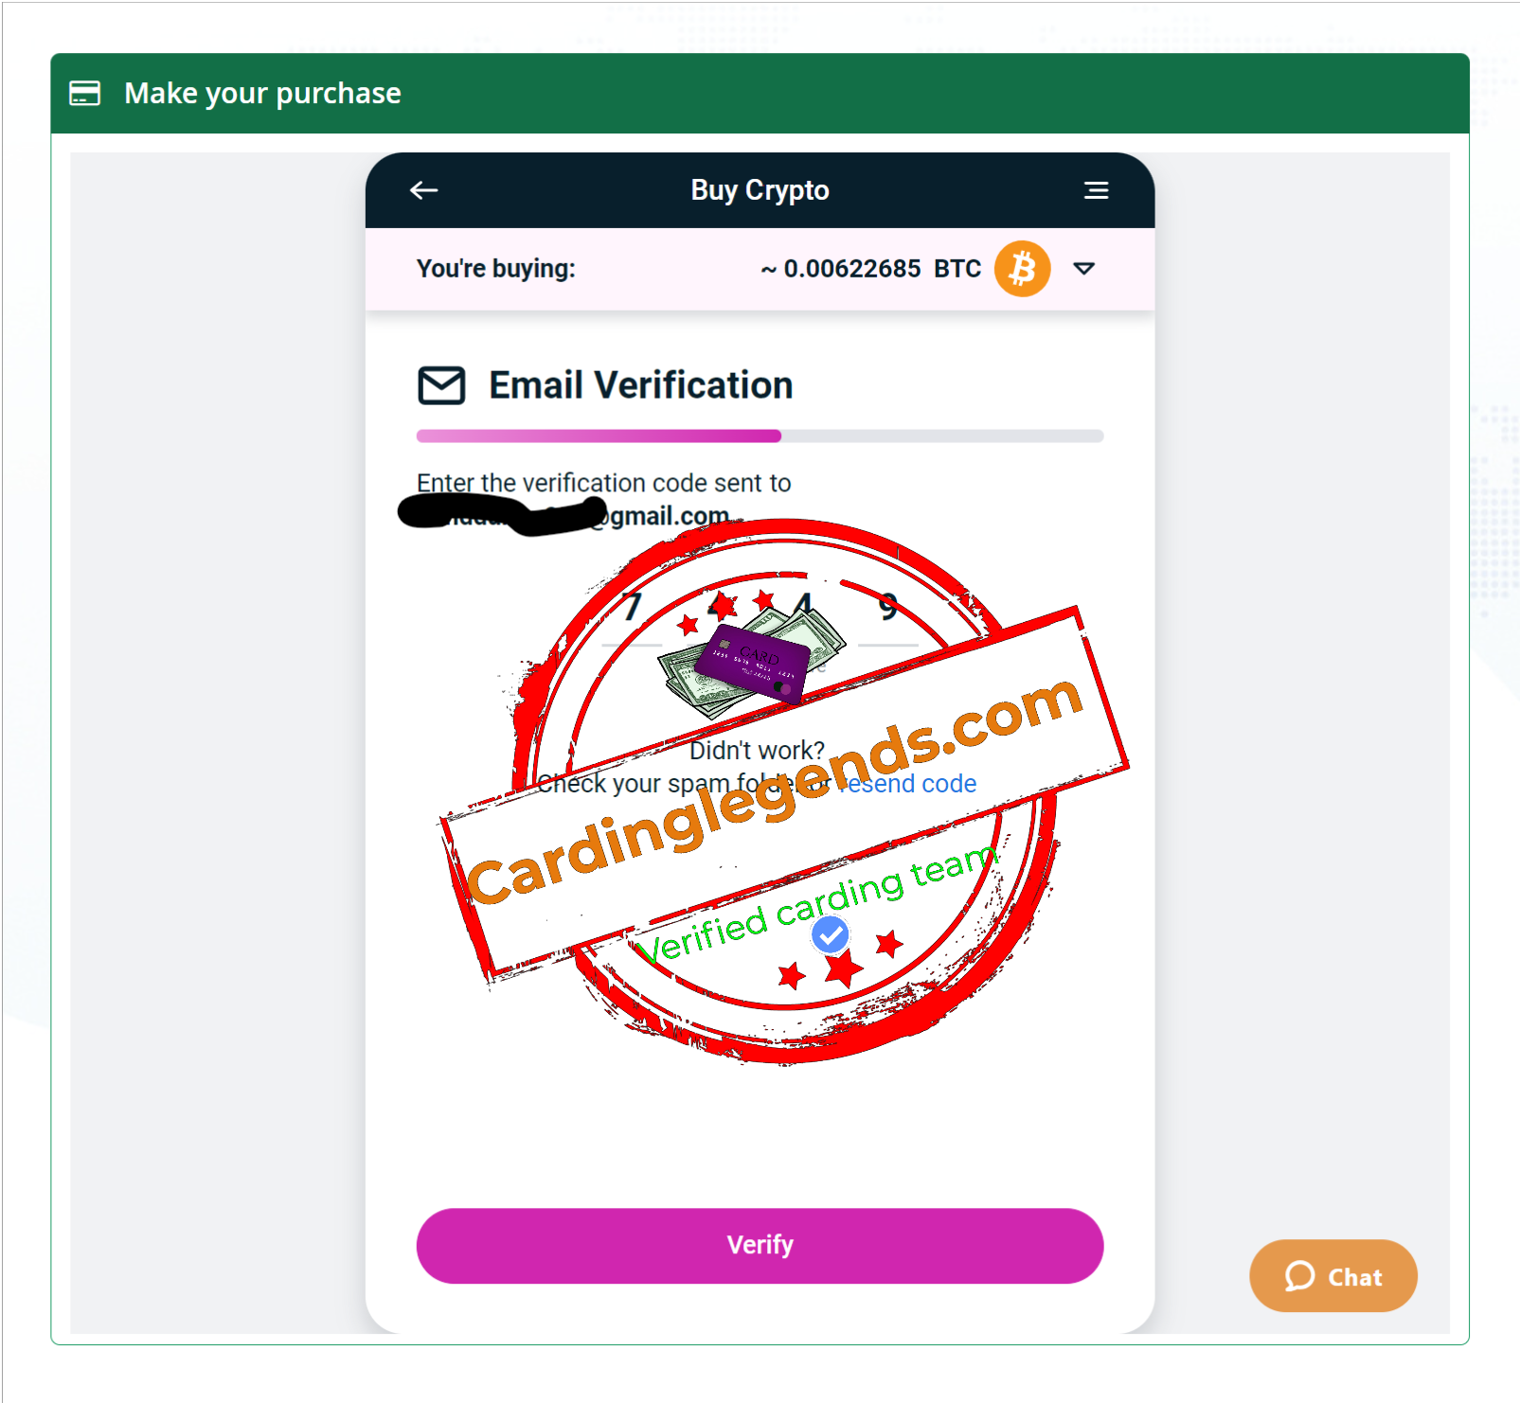
Task: Click the blue verified checkmark badge
Action: click(x=831, y=935)
